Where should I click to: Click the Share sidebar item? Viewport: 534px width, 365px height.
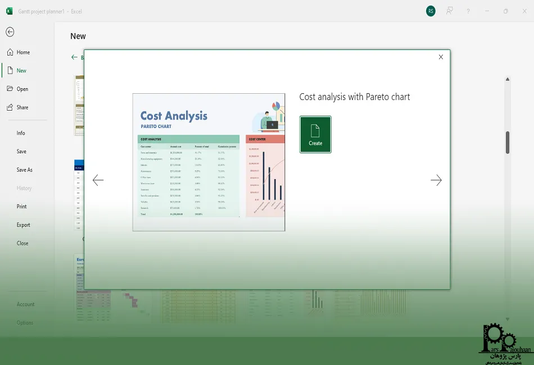pos(22,107)
